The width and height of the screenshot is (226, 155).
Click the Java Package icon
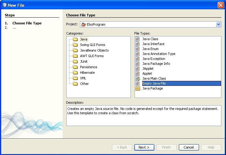[138, 88]
